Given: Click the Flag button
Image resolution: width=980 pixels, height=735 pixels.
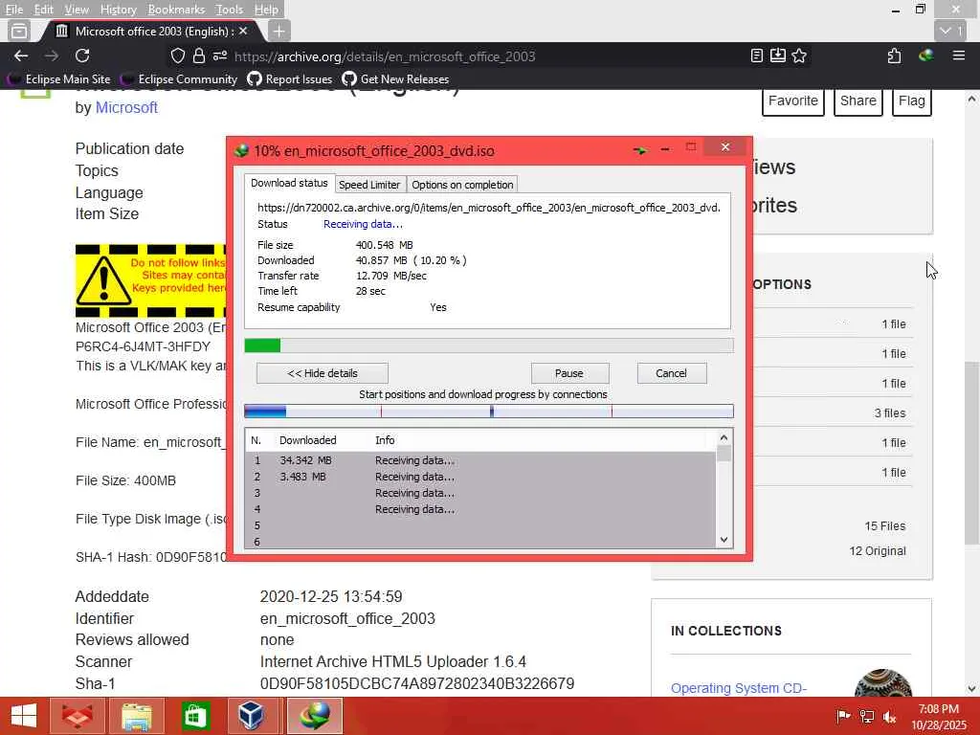Looking at the screenshot, I should [912, 101].
